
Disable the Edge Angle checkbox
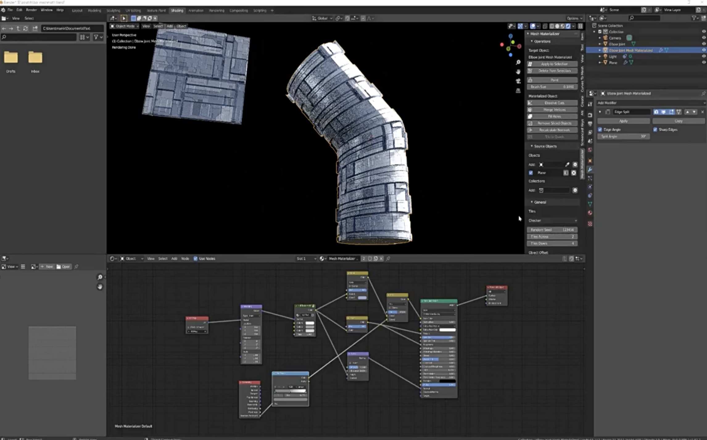click(x=600, y=130)
